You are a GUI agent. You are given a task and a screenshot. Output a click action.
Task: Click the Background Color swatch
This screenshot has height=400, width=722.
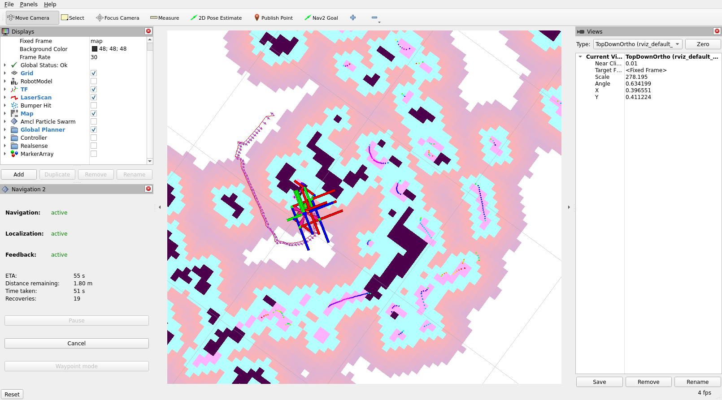(x=95, y=49)
